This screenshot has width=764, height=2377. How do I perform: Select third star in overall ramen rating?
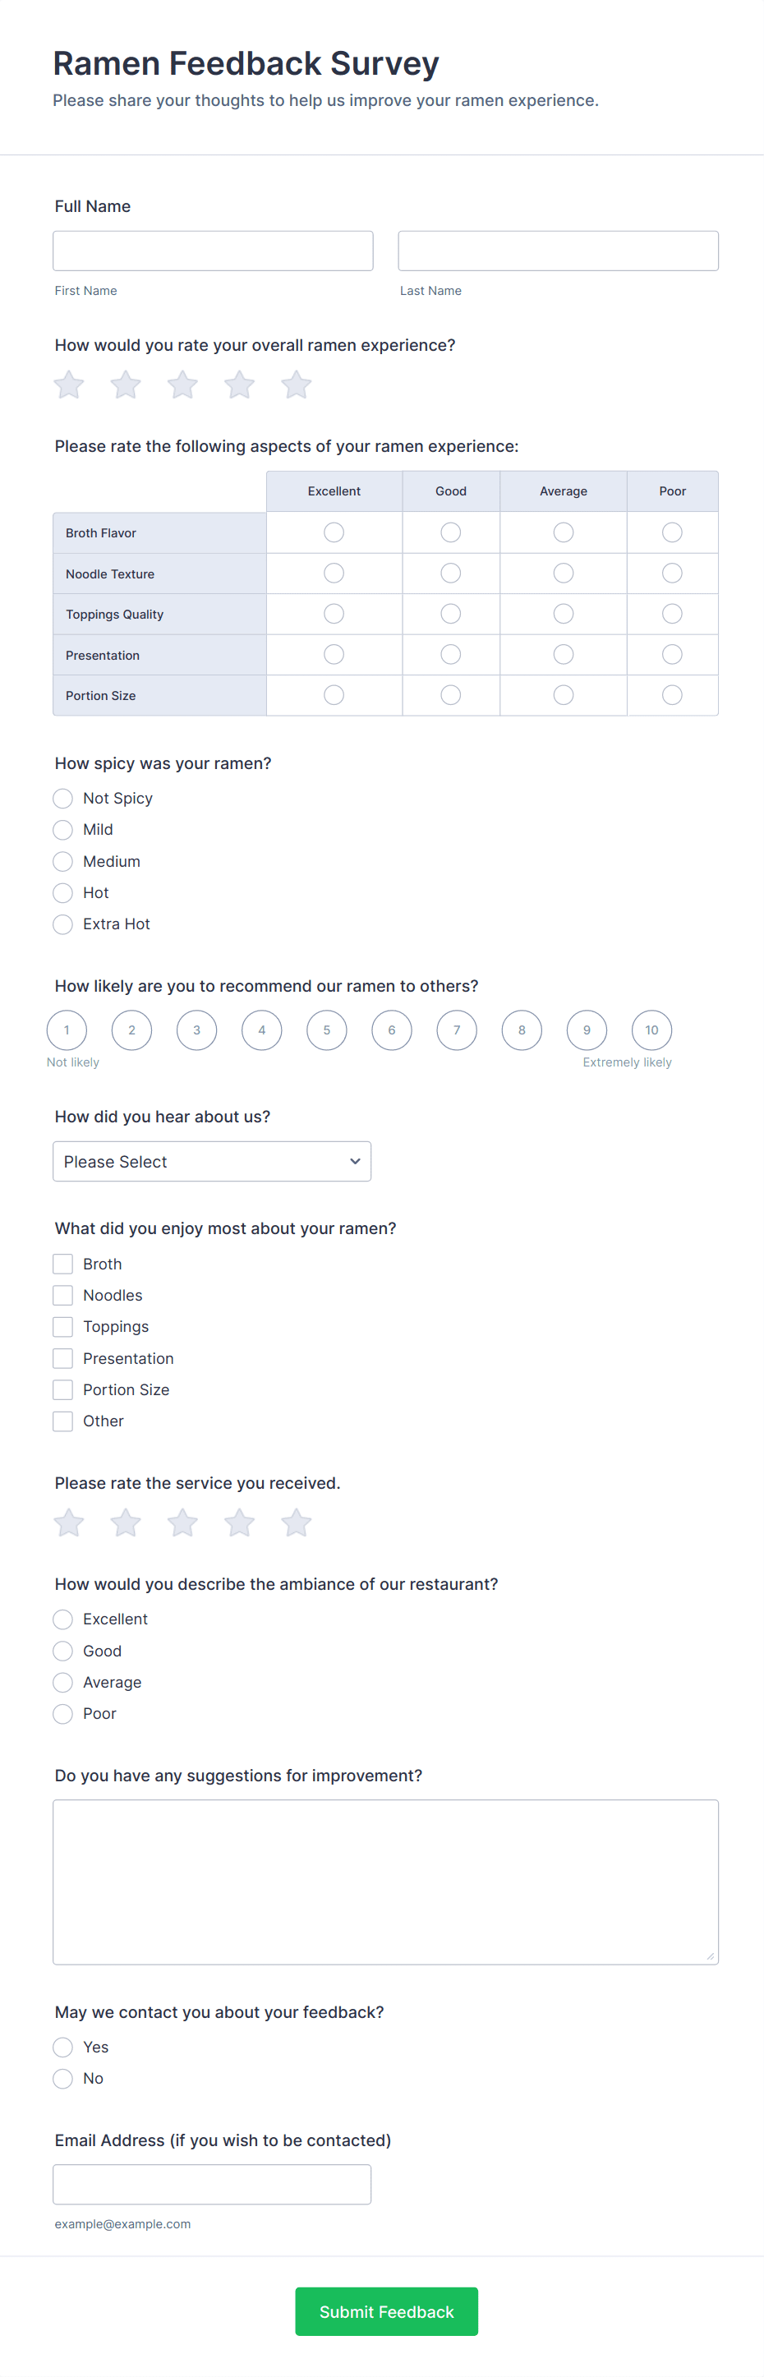tap(182, 385)
